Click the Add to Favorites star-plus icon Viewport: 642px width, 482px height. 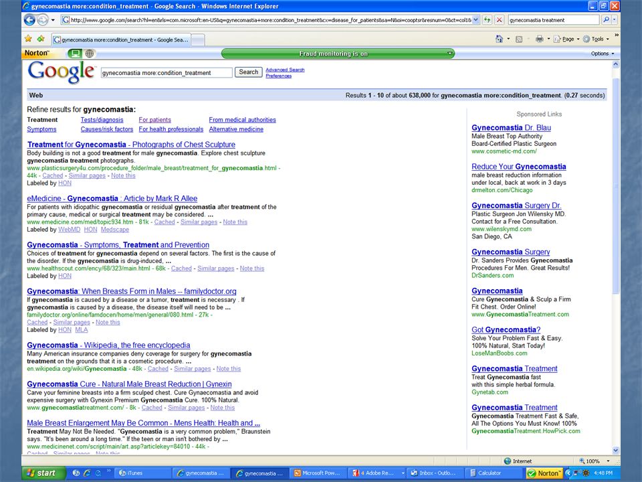coord(41,39)
